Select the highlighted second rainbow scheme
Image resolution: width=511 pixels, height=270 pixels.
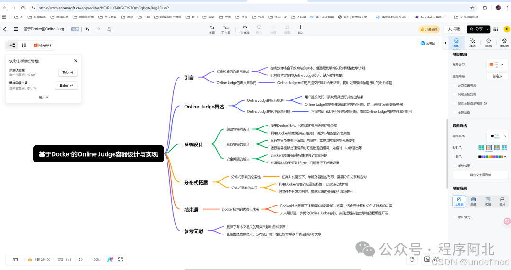click(489, 148)
